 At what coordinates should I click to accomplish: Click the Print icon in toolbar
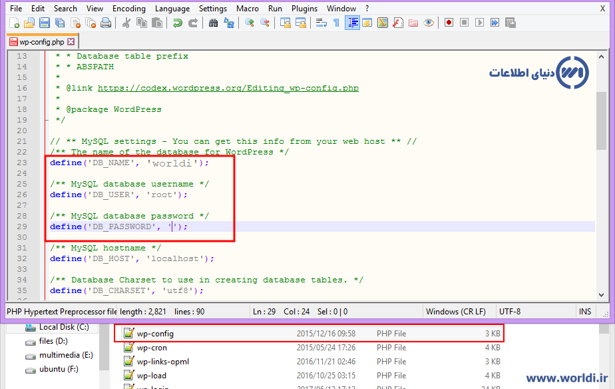[x=105, y=23]
